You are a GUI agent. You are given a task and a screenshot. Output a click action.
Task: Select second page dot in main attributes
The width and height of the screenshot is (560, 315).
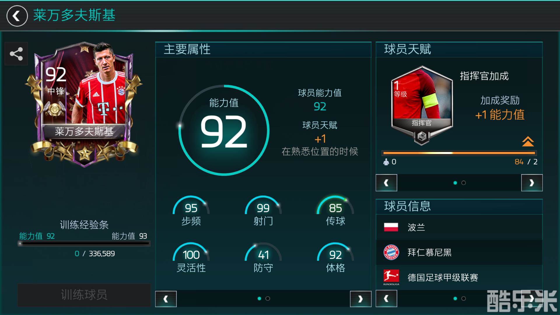268,298
